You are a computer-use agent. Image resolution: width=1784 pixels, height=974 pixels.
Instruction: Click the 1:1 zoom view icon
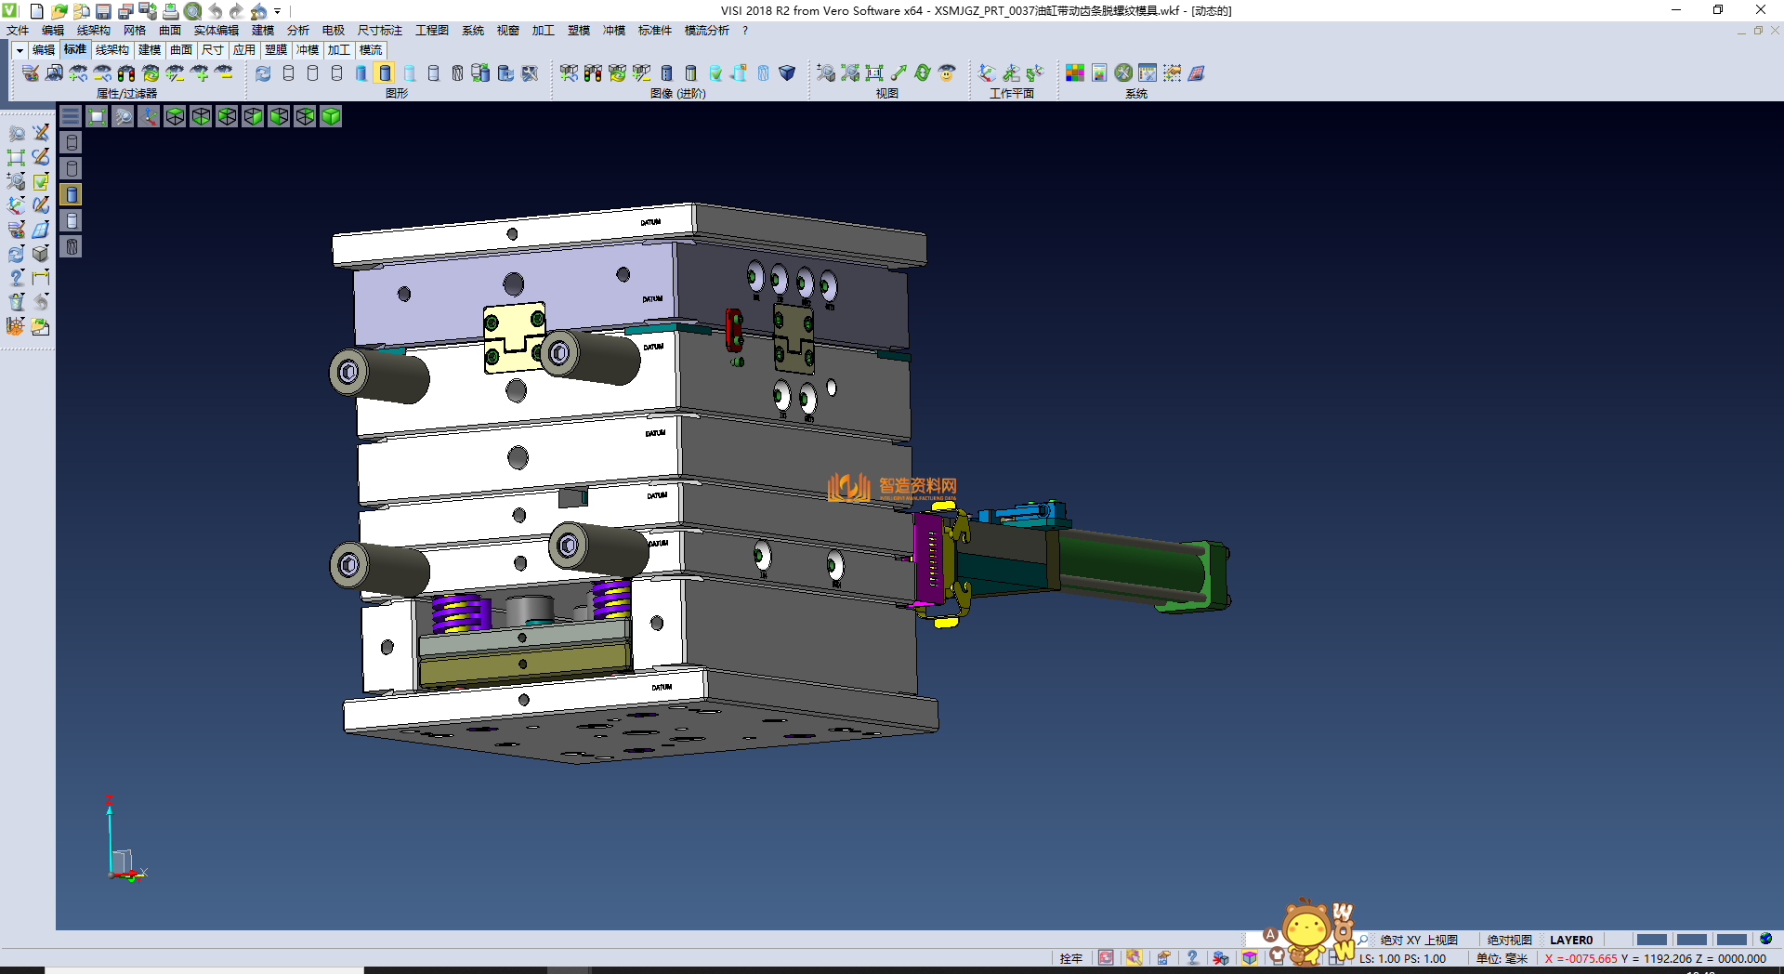click(x=874, y=72)
